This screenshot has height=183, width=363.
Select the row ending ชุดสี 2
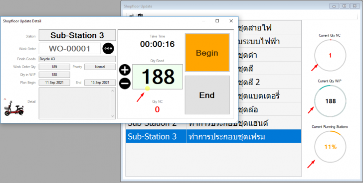[270, 82]
